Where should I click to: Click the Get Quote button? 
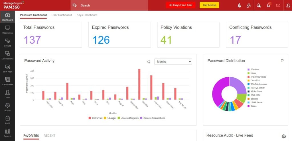coord(209,5)
